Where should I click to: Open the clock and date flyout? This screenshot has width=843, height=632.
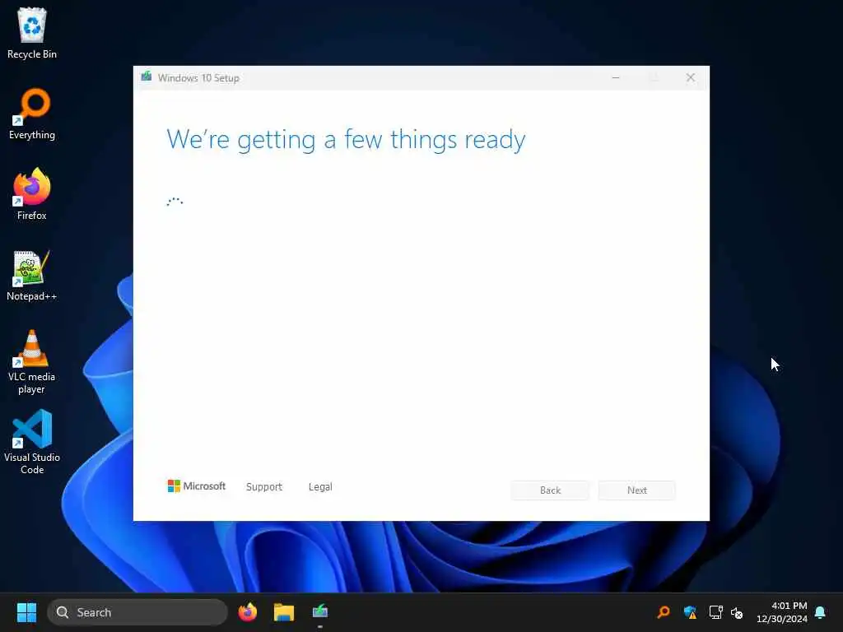click(x=782, y=612)
